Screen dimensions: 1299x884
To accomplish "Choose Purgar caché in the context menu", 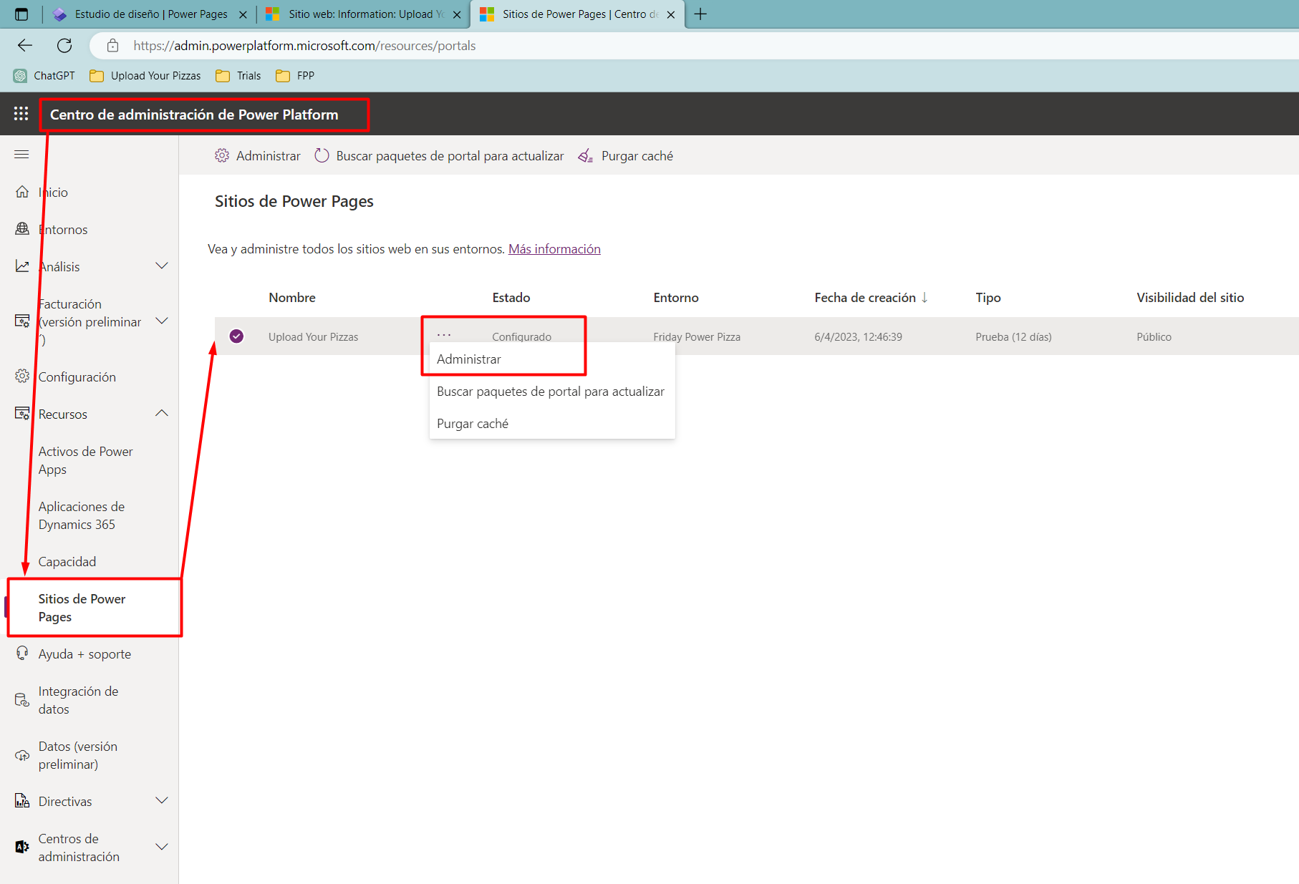I will point(552,424).
